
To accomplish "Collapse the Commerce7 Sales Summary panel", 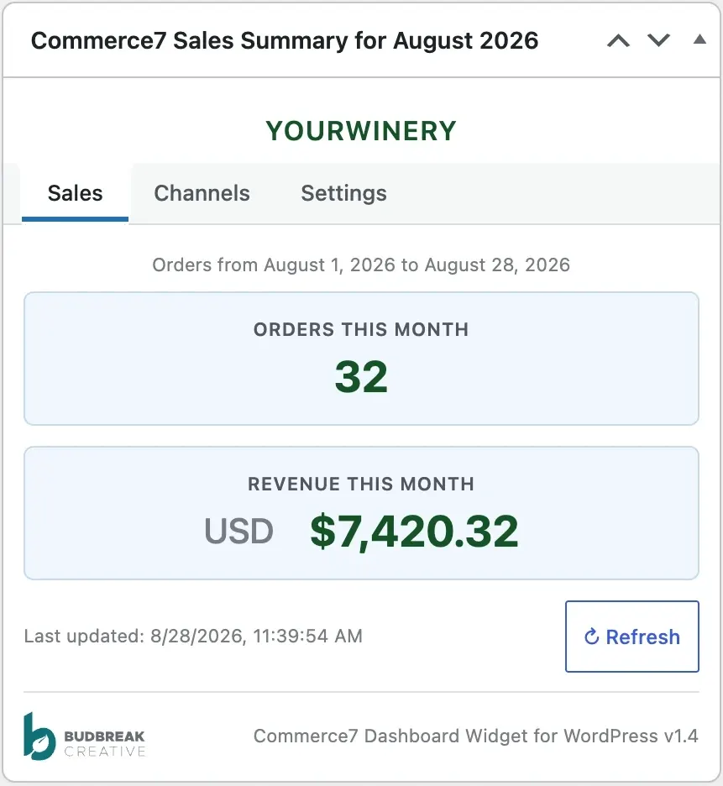I will pyautogui.click(x=699, y=39).
